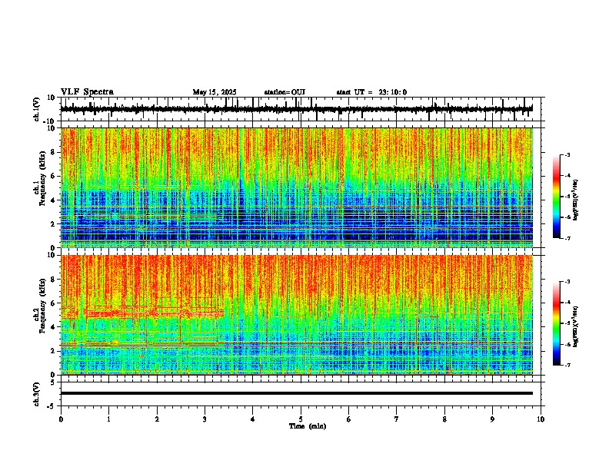Click the time axis tick label "5"
Screen dimensions: 609x470
point(301,419)
